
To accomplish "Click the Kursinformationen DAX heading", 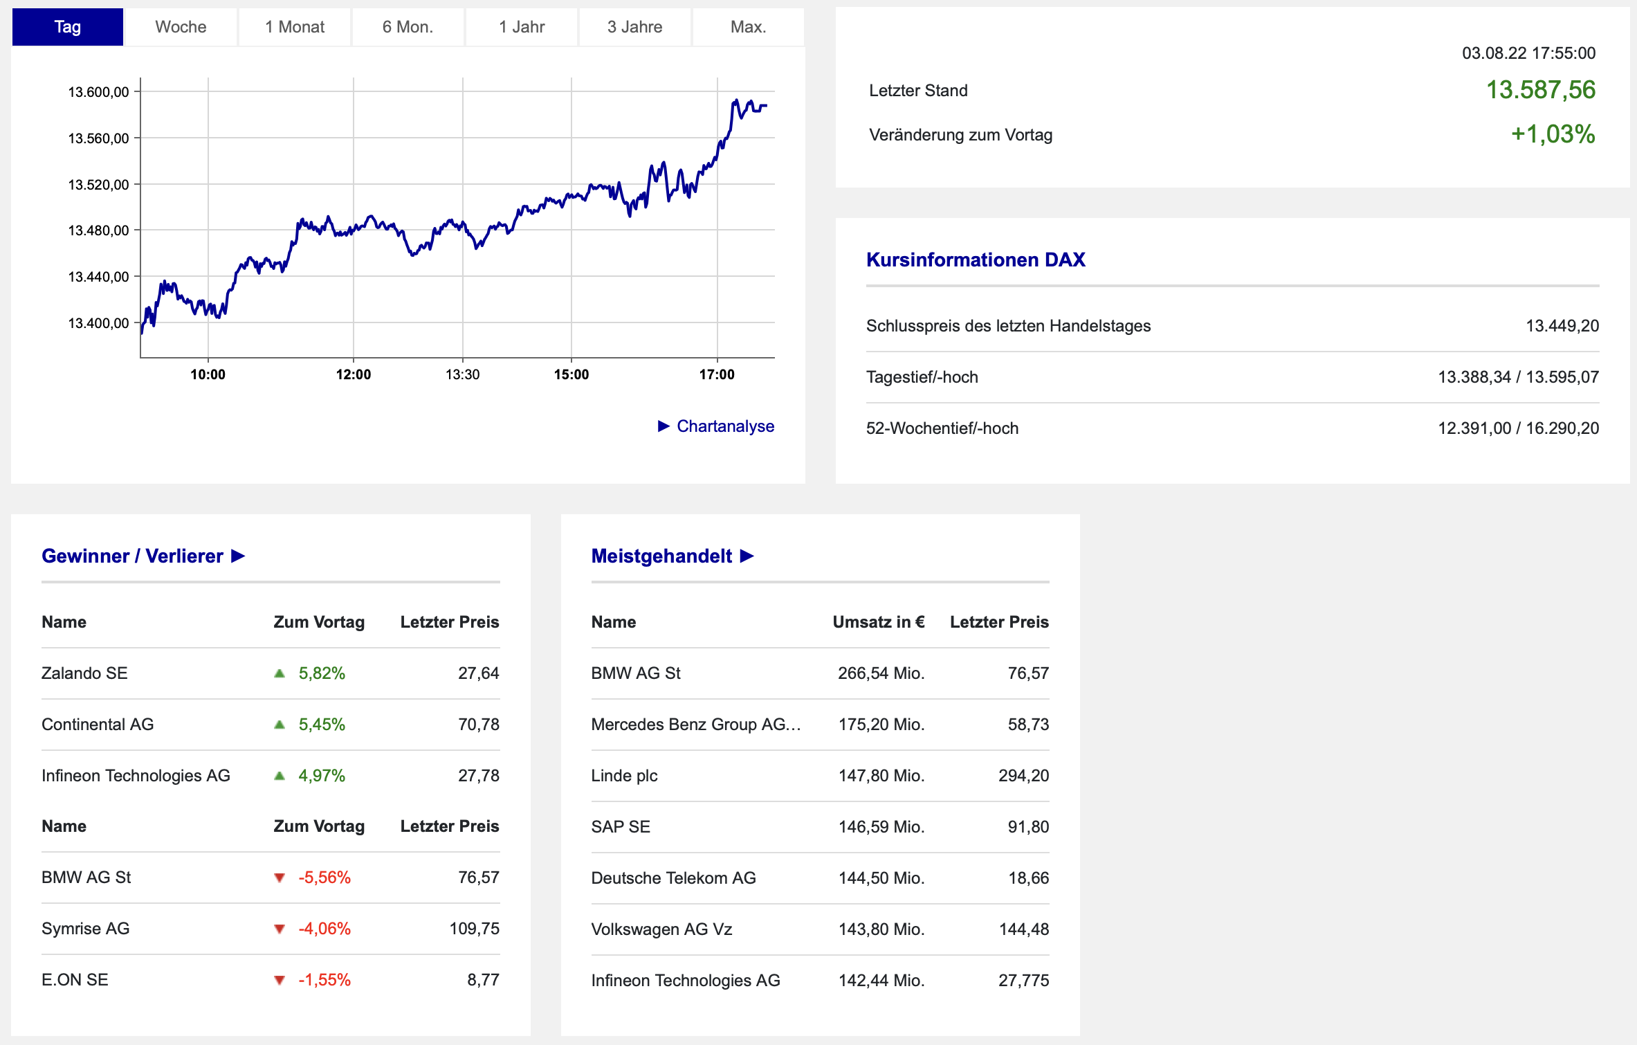I will coord(976,260).
